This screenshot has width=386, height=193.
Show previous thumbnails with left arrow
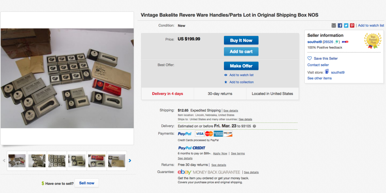tap(4, 161)
